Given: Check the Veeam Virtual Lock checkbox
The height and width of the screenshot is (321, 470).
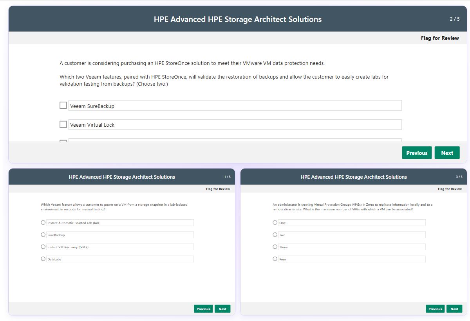Looking at the screenshot, I should [63, 124].
